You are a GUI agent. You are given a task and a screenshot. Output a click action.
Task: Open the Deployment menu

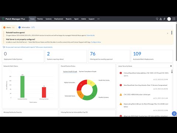(x=59, y=19)
